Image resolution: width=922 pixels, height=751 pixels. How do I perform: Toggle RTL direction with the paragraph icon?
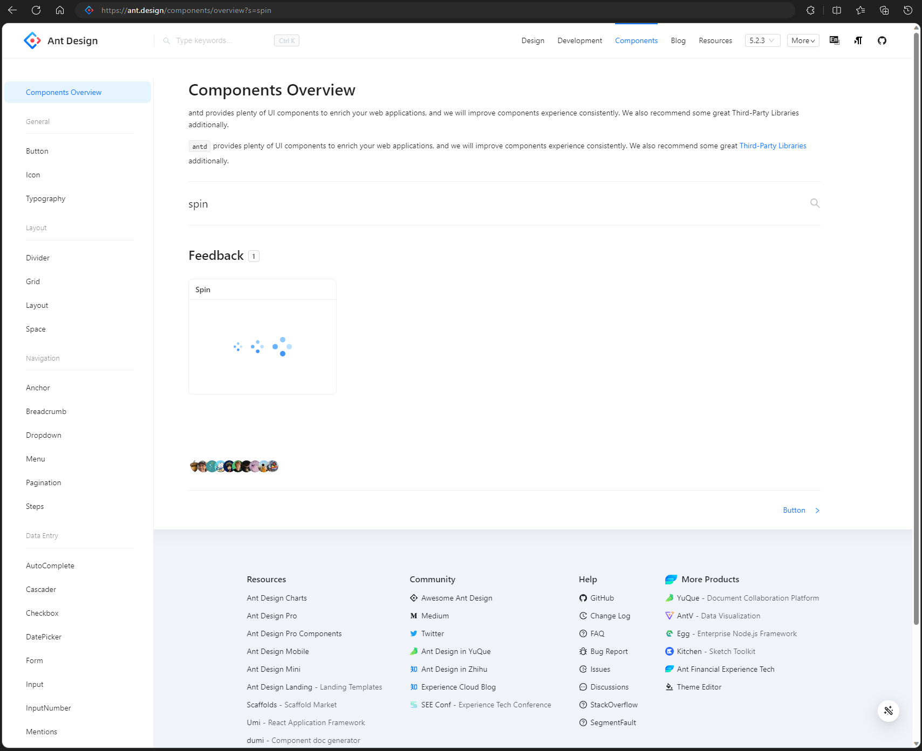click(x=858, y=40)
